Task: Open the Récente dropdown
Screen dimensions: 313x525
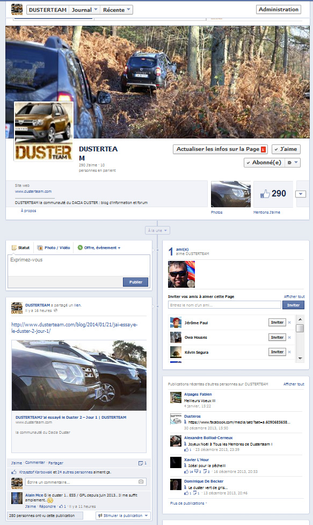Action: (117, 10)
